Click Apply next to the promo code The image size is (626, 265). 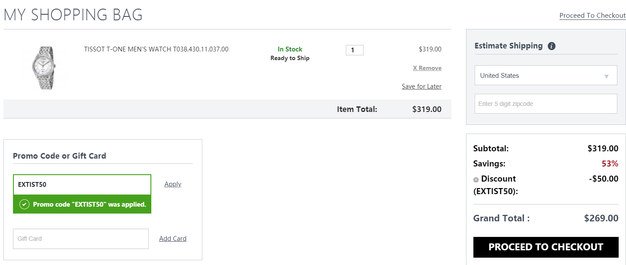172,184
